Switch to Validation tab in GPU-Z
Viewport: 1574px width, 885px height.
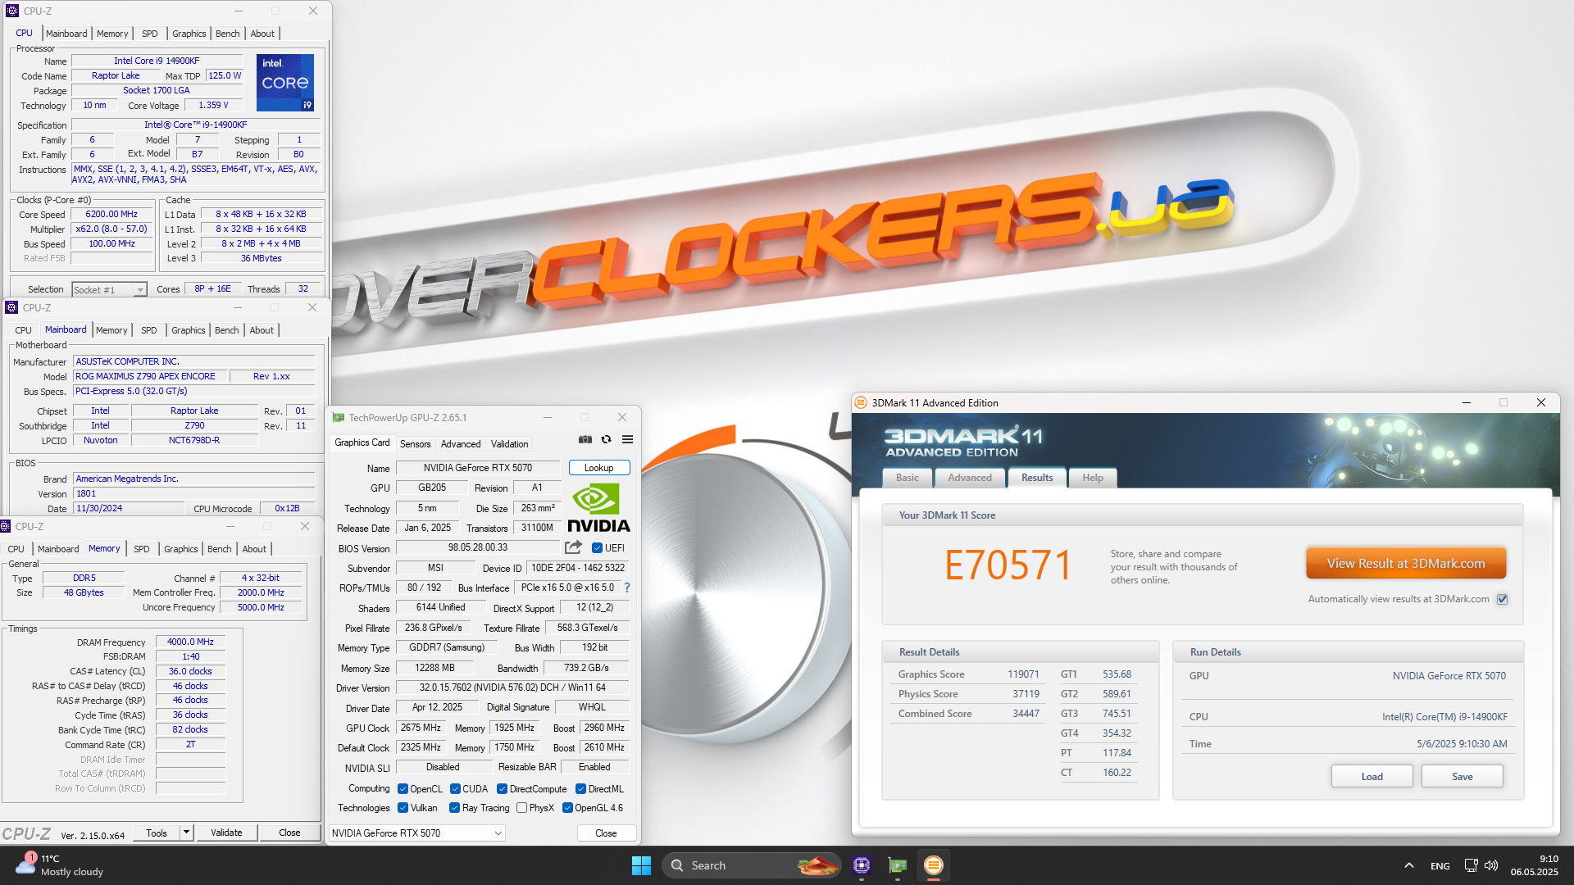509,444
